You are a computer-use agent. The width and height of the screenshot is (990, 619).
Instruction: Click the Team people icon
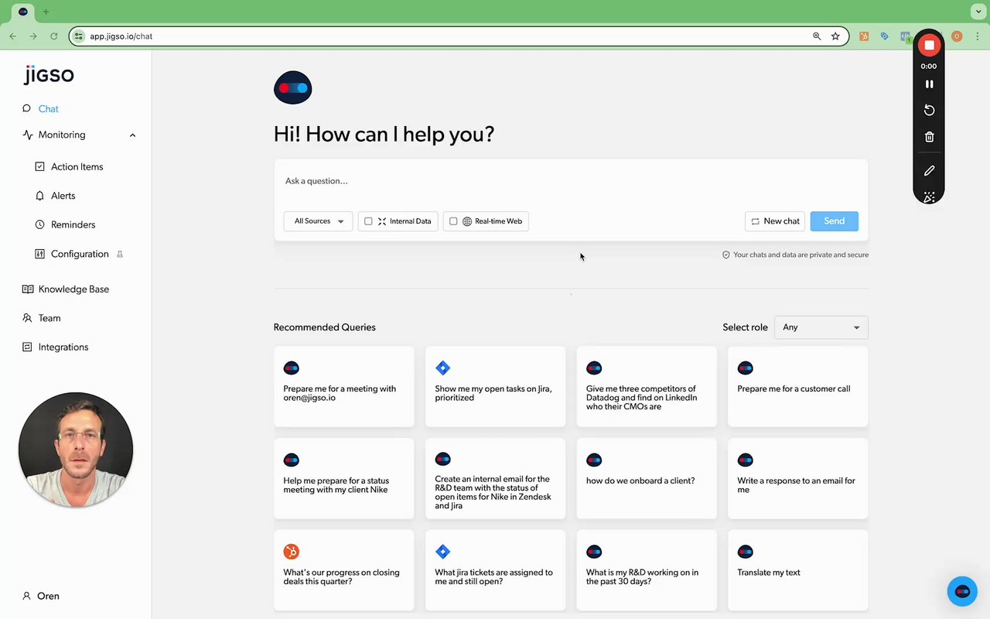27,318
